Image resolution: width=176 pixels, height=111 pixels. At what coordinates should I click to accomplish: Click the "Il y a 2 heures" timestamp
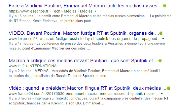click(x=18, y=71)
